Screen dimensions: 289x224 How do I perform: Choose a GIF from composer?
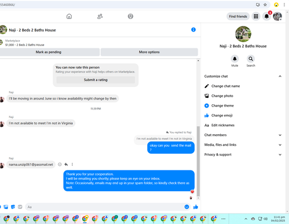pyautogui.click(x=20, y=207)
